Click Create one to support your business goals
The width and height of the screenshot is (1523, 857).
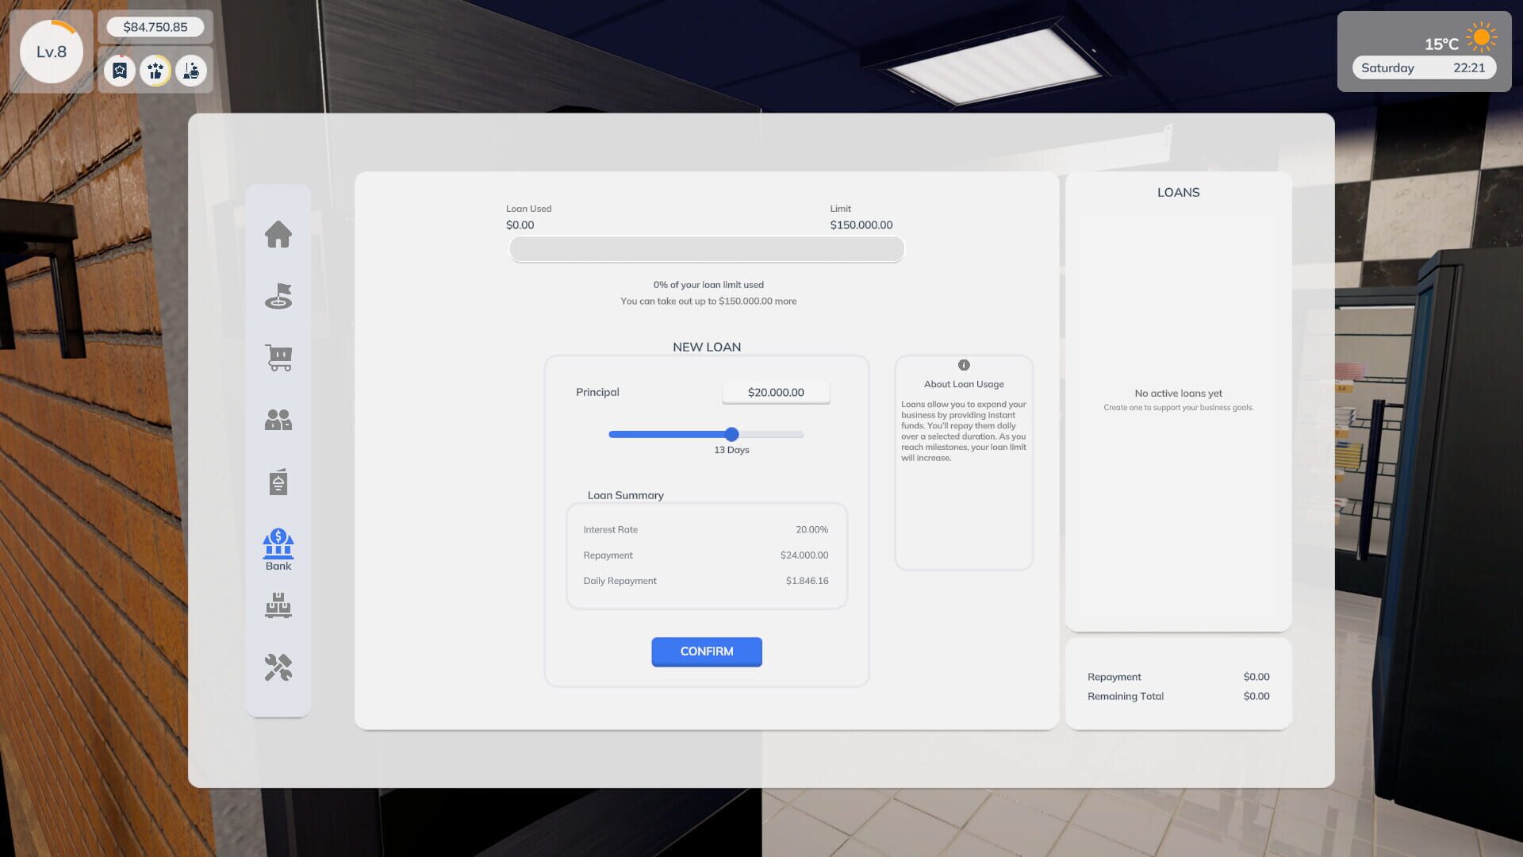(1179, 407)
